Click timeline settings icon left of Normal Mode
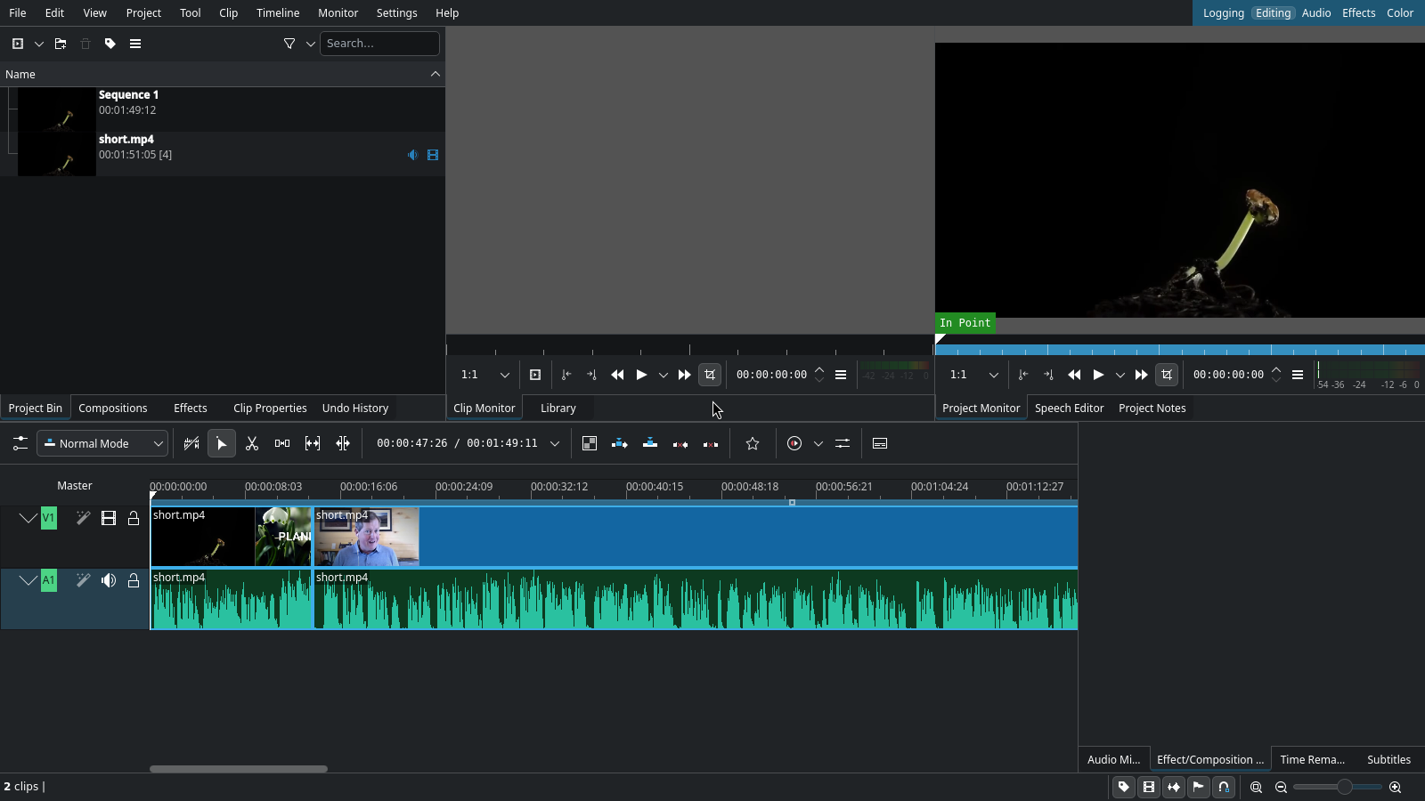1425x801 pixels. point(20,443)
